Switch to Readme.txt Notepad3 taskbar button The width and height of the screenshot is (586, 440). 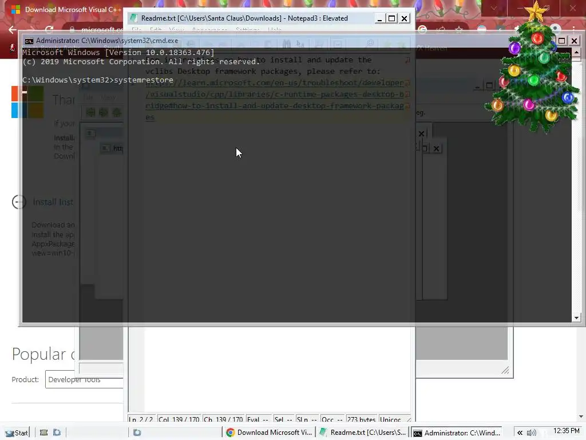[362, 433]
